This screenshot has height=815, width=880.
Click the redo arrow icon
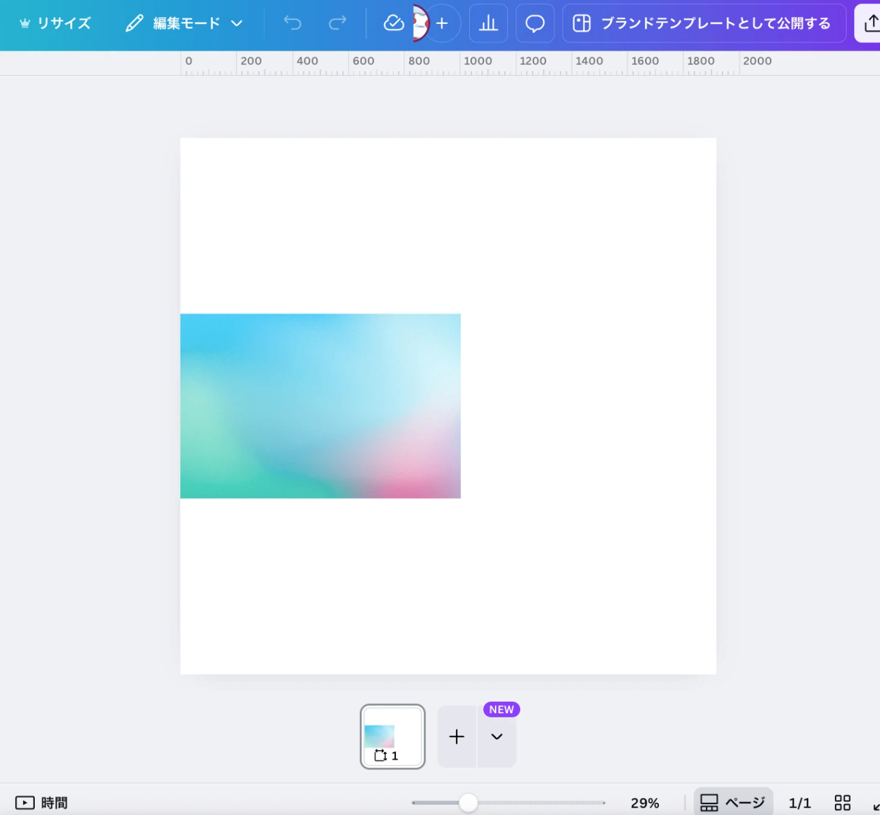337,23
